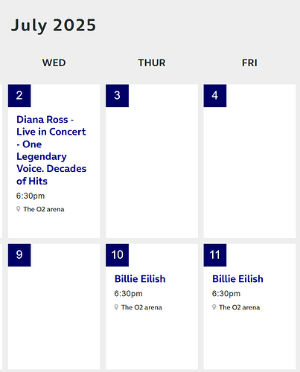Image resolution: width=300 pixels, height=372 pixels.
Task: Click the 6:30pm time on July 2
Action: pyautogui.click(x=31, y=196)
